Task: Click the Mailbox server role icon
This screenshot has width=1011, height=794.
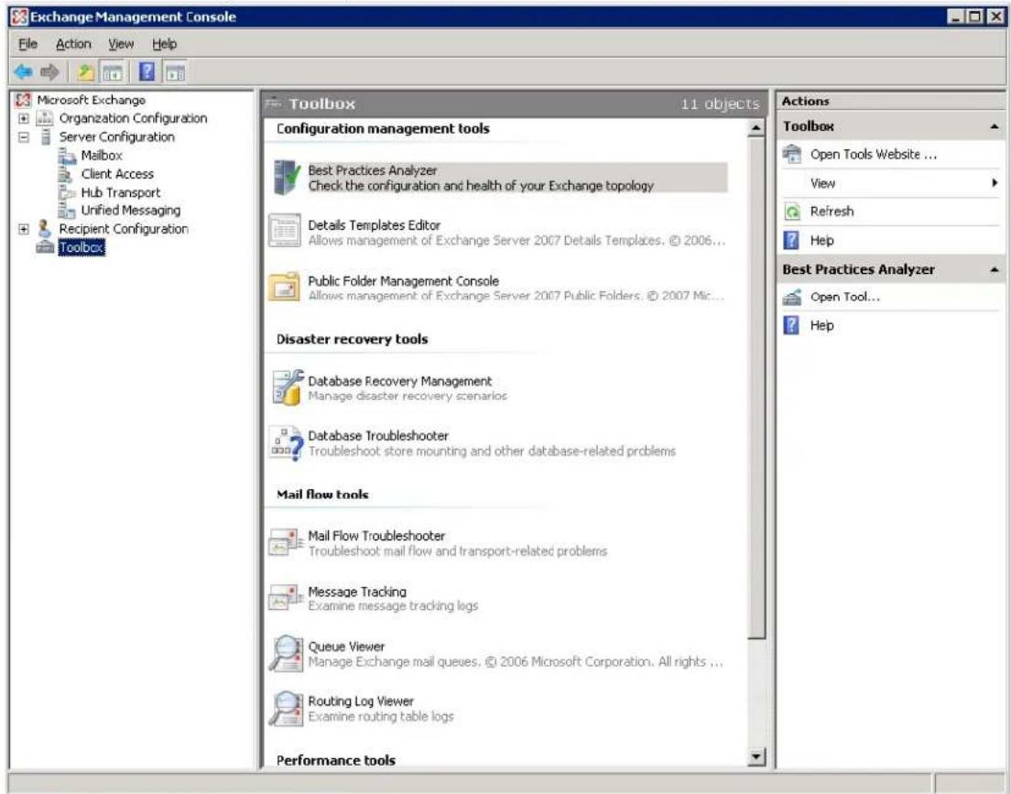Action: (x=67, y=156)
